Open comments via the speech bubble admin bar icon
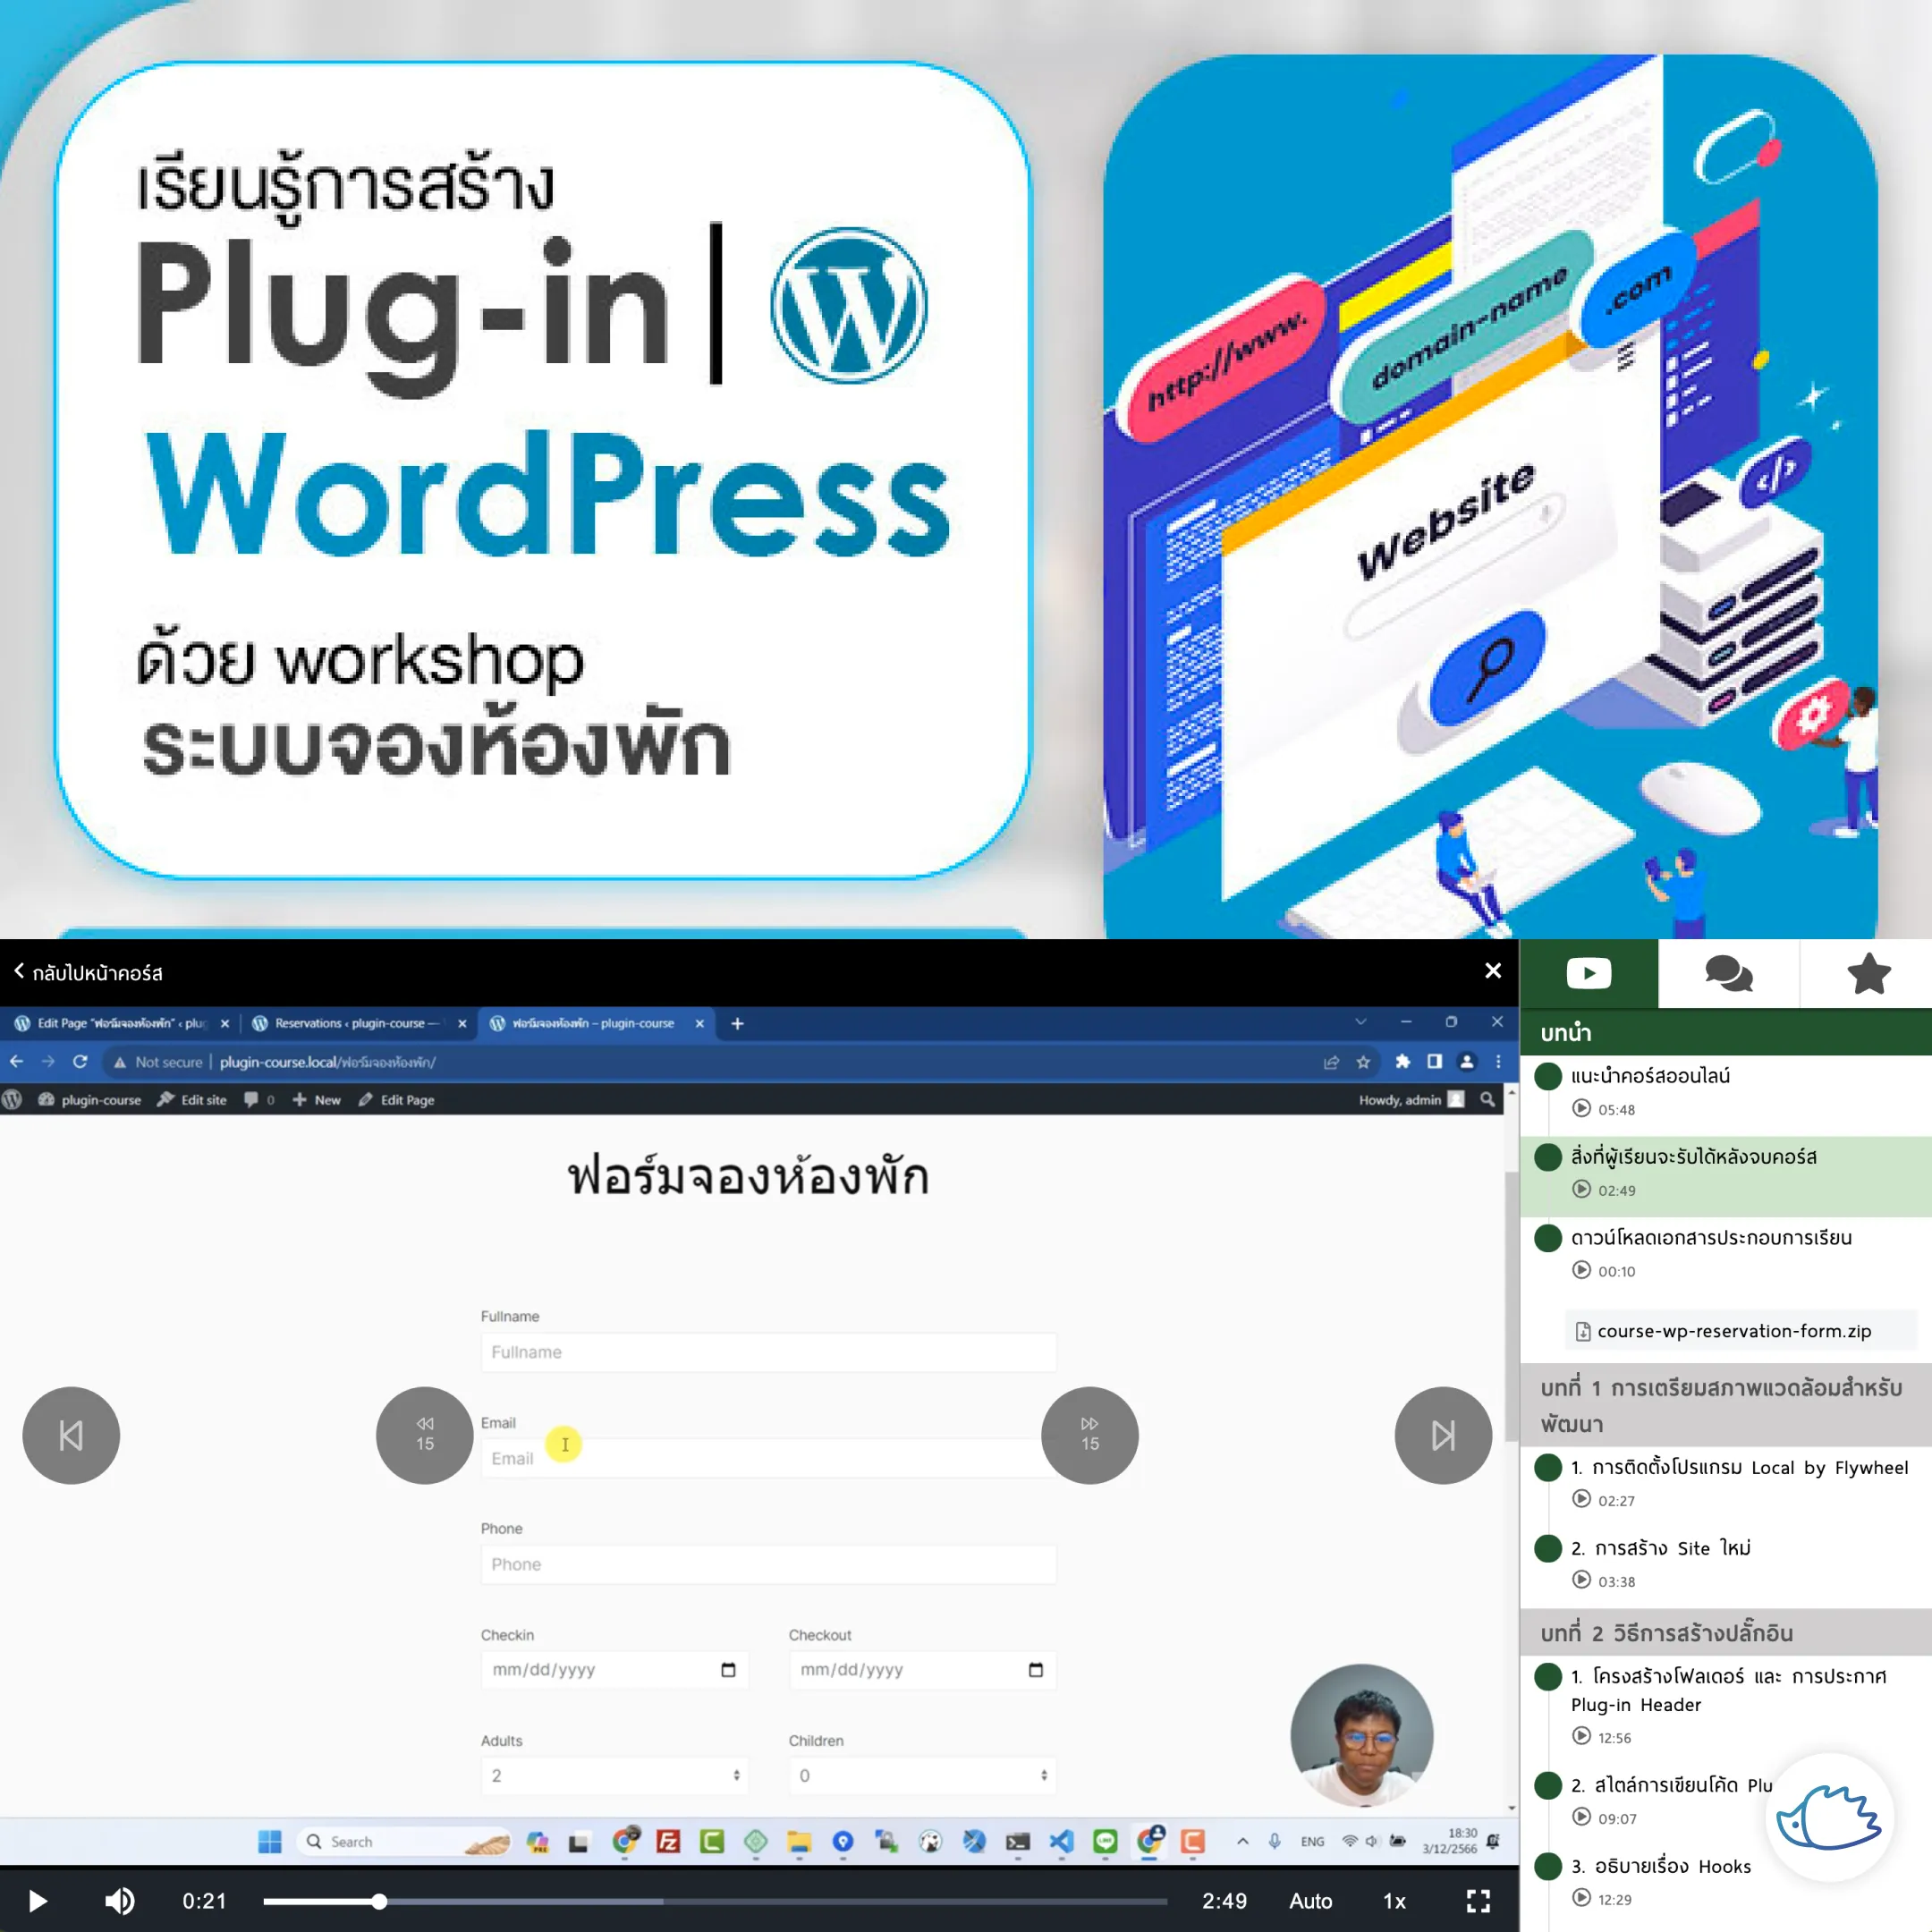Viewport: 1932px width, 1932px height. [x=250, y=1099]
